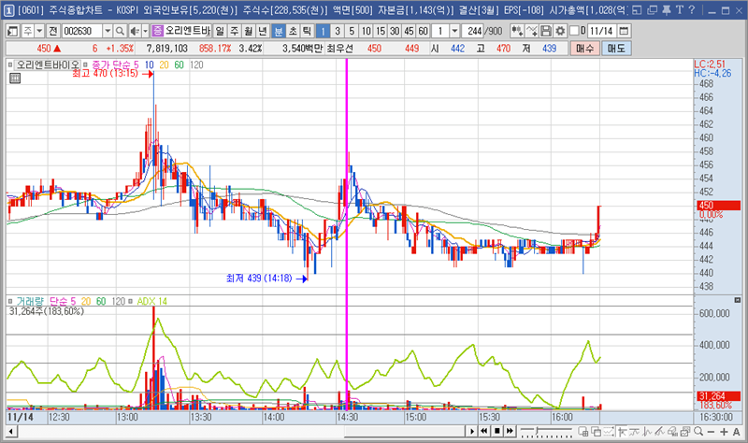Toggle 오리엔트바이오 price series checkbox in chart legend
The height and width of the screenshot is (443, 748).
[11, 65]
